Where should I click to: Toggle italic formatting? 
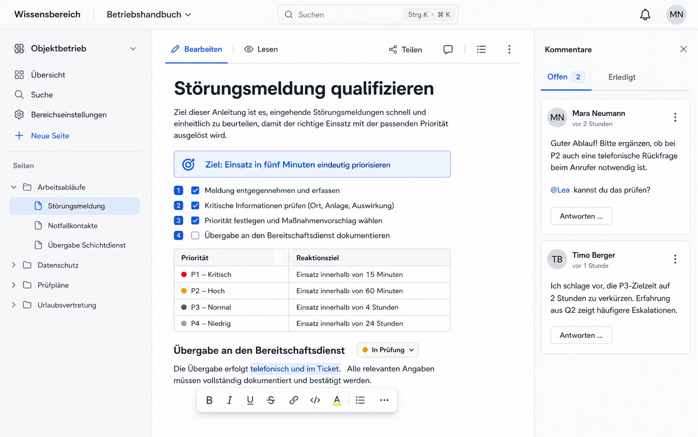pyautogui.click(x=229, y=400)
